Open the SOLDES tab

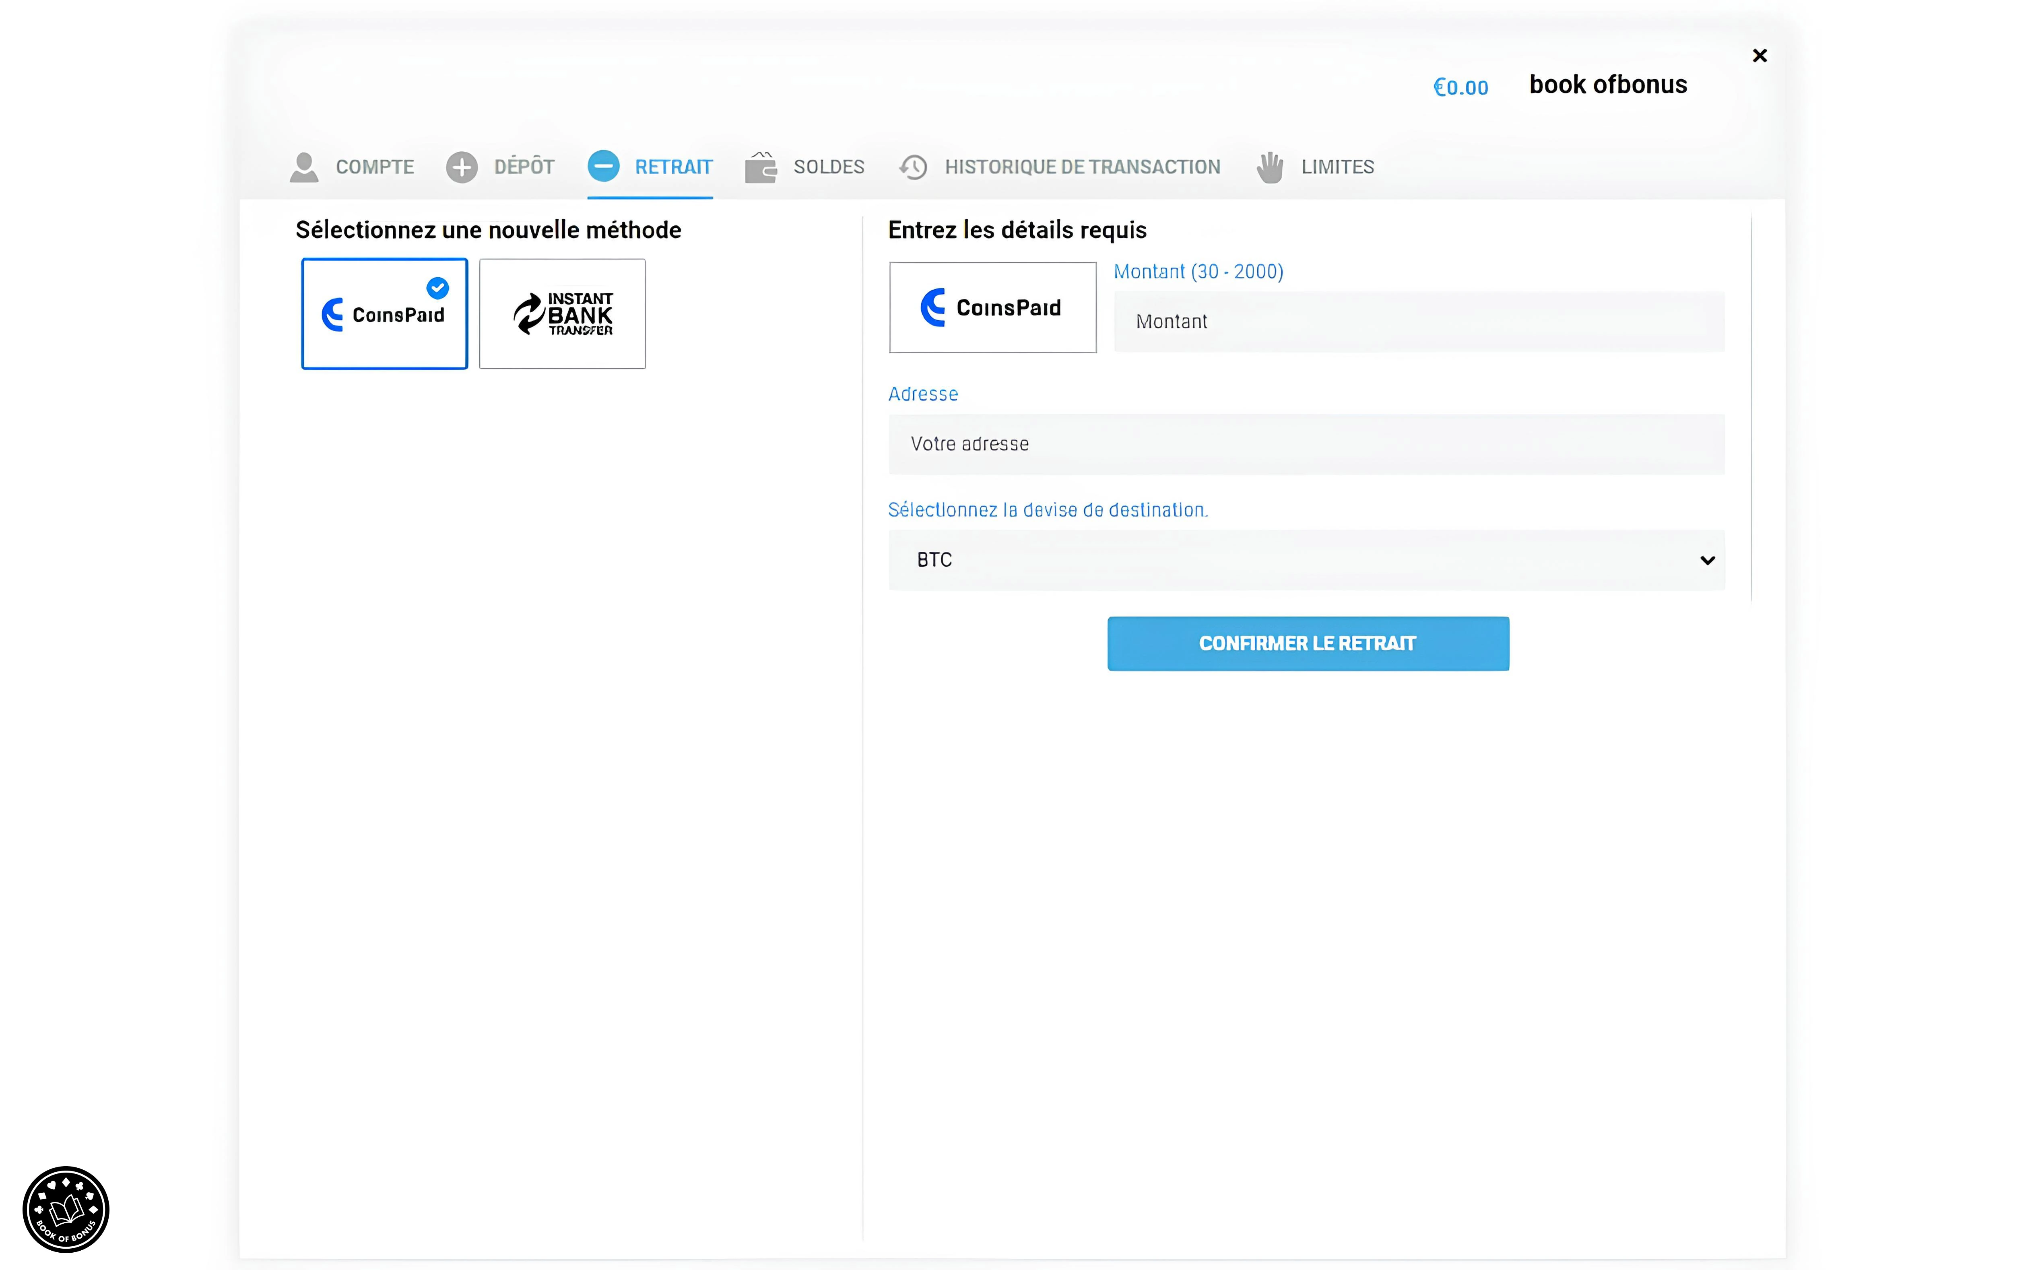pos(804,167)
